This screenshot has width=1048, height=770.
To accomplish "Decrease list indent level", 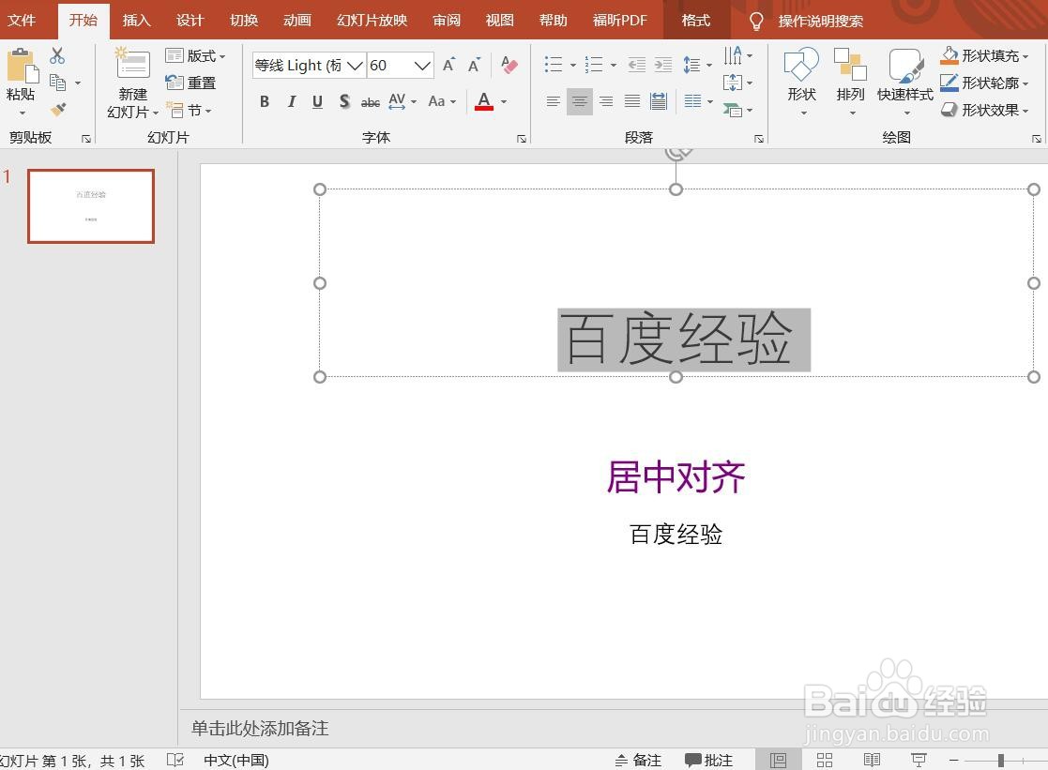I will coord(636,65).
